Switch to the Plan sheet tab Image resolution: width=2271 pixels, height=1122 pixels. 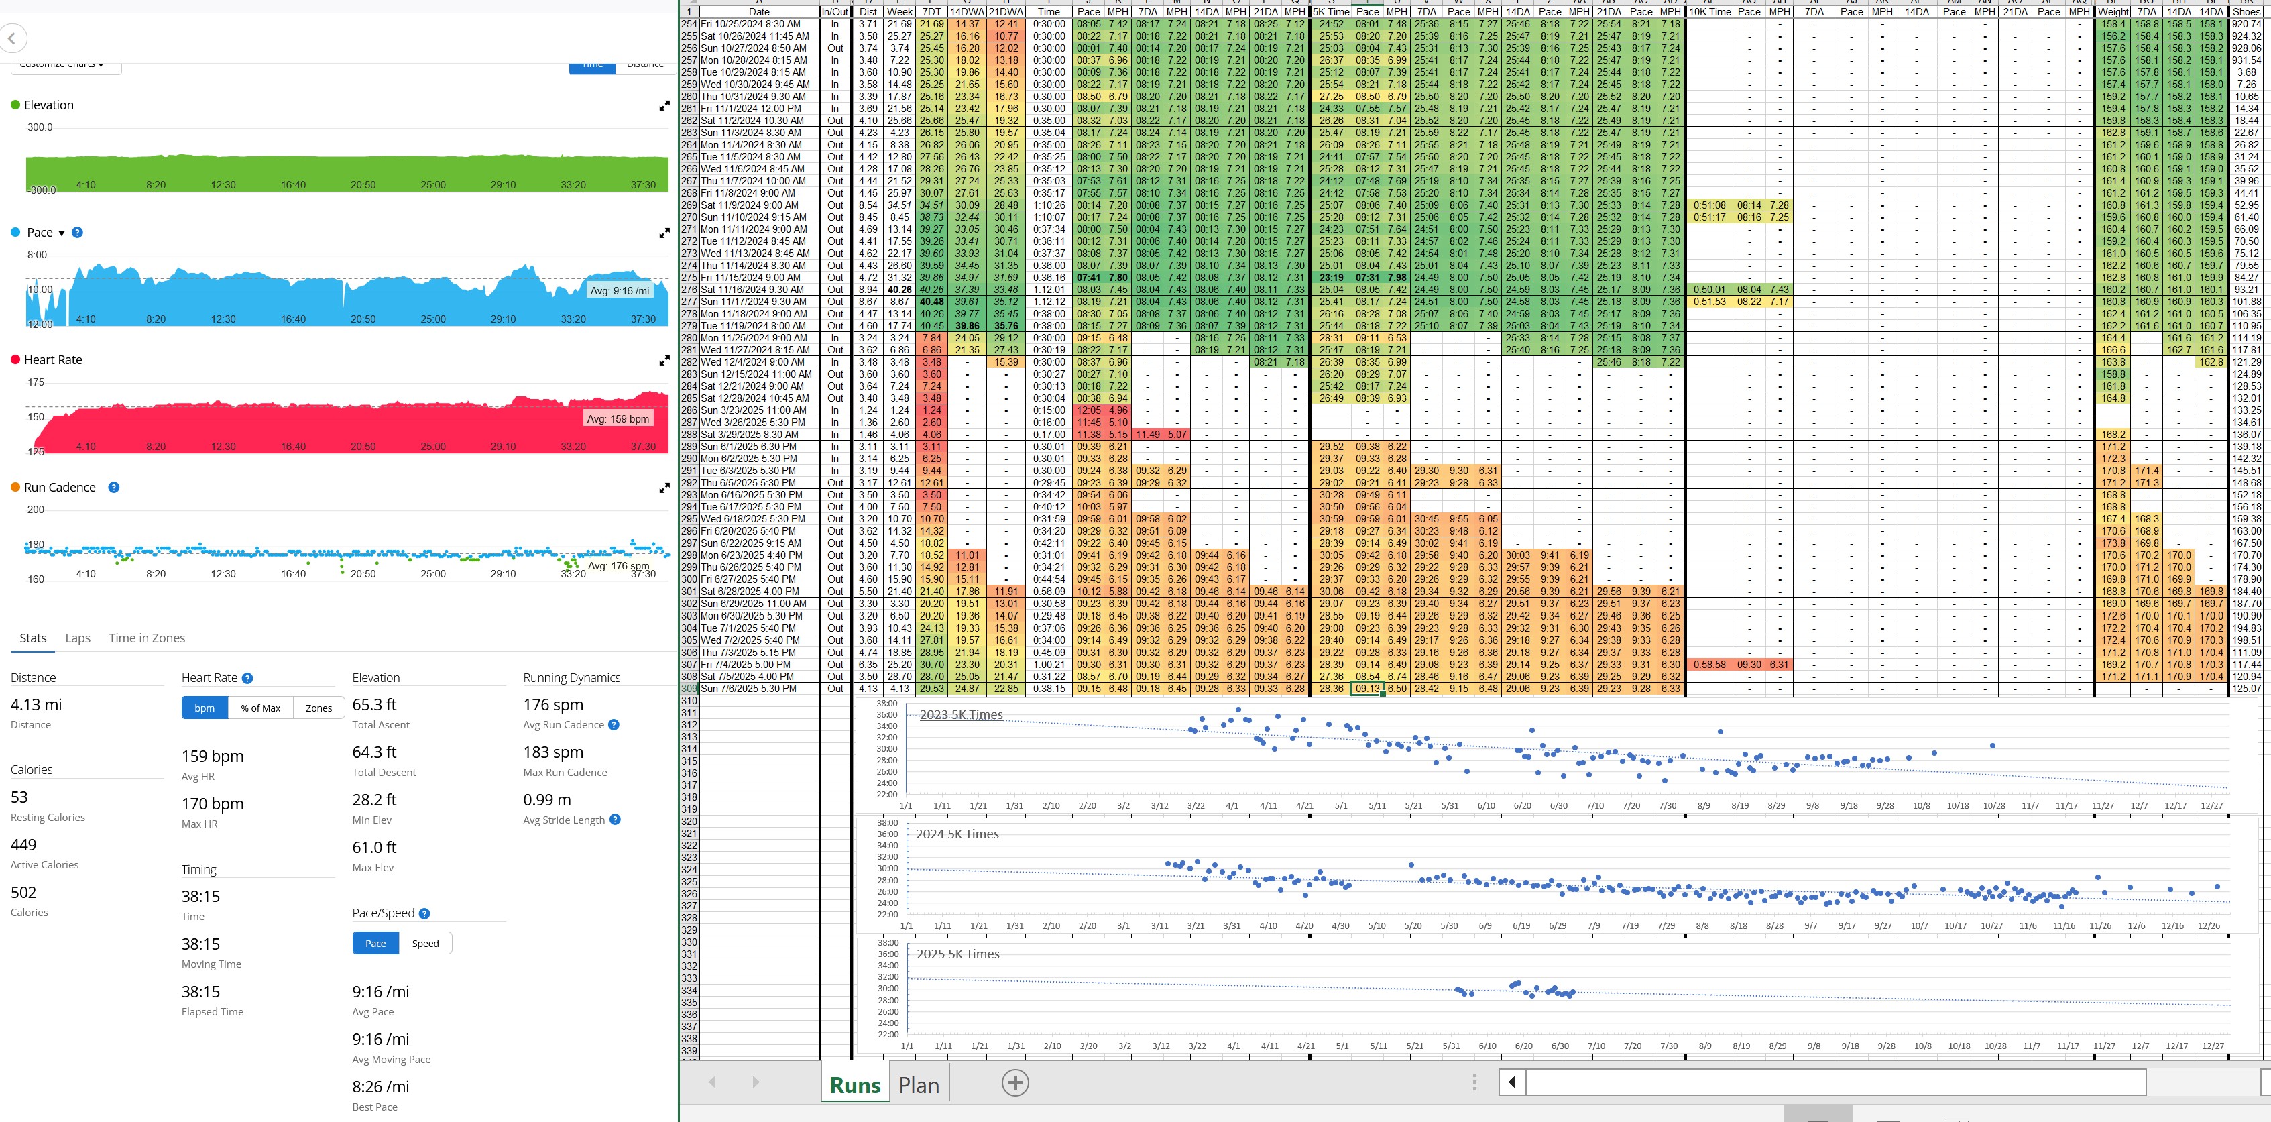[919, 1085]
